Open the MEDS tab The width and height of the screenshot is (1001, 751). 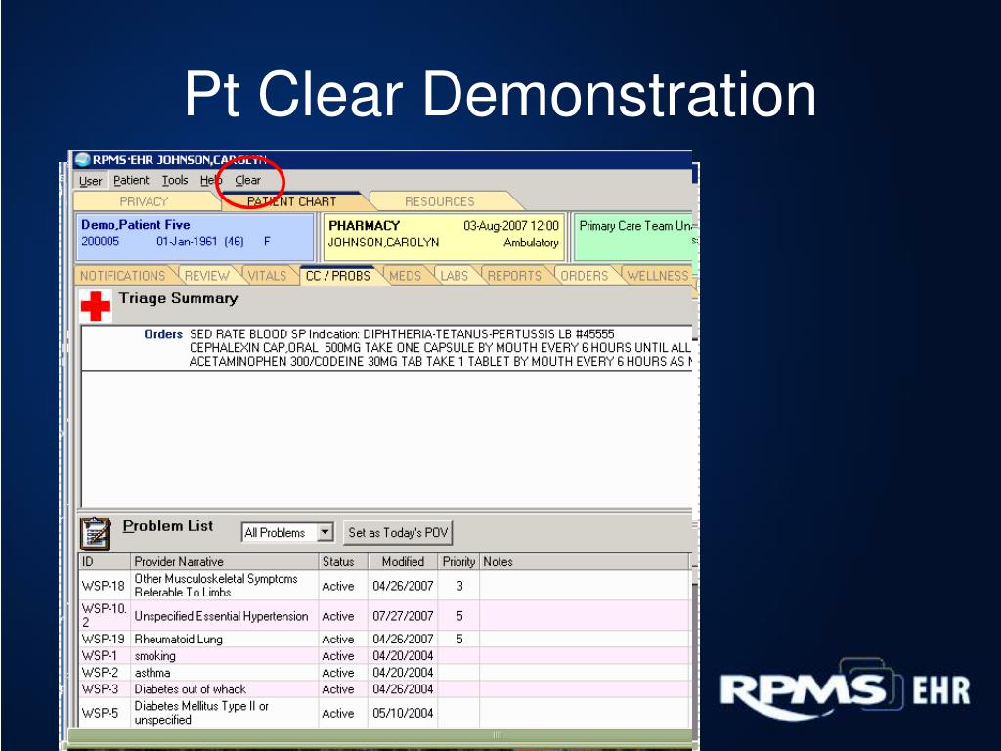tap(405, 276)
